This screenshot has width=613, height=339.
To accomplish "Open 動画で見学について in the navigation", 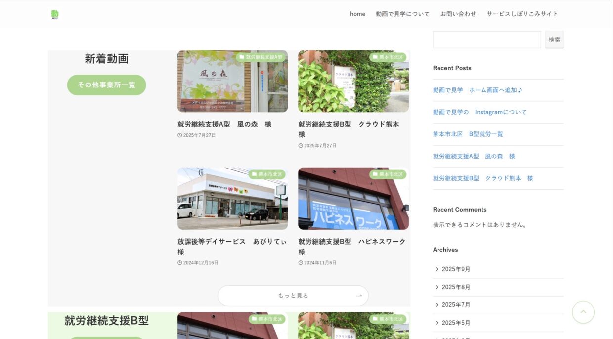I will click(x=402, y=14).
